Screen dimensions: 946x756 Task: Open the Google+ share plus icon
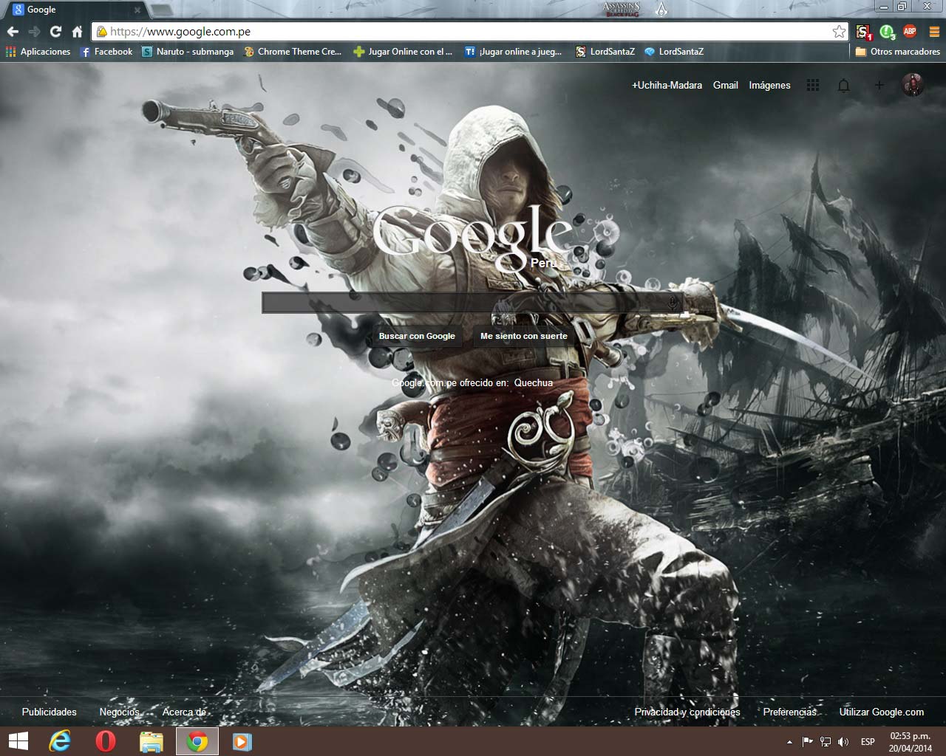click(879, 85)
